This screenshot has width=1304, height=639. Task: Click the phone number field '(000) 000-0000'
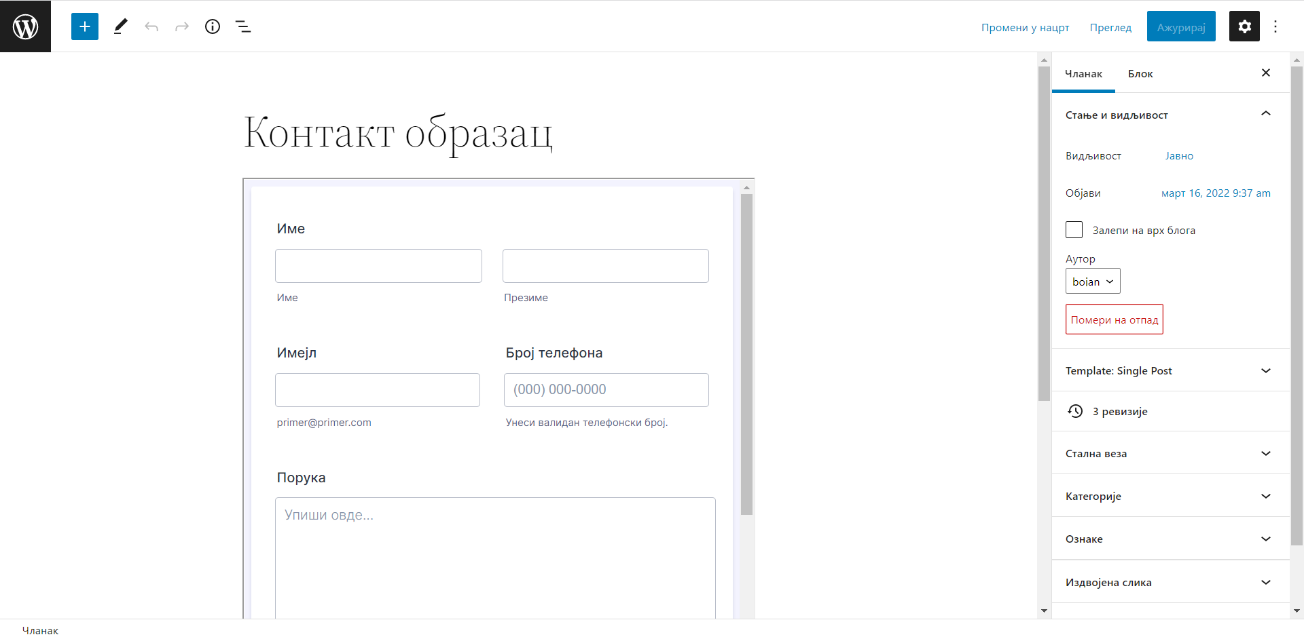pyautogui.click(x=606, y=390)
